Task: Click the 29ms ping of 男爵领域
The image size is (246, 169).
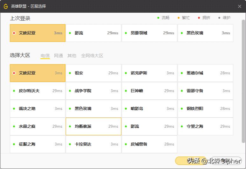Action: coord(169,33)
